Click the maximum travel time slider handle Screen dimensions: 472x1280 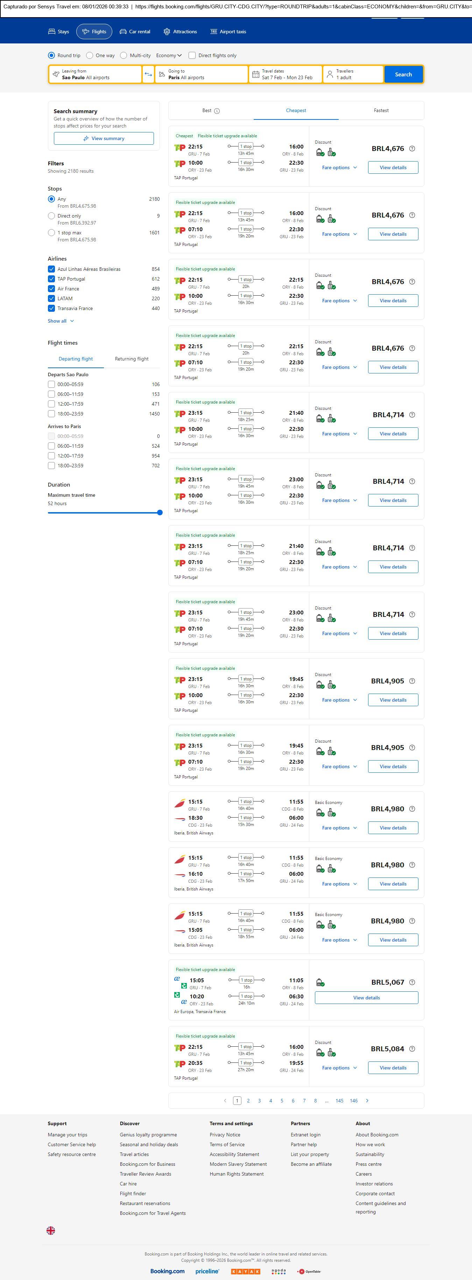pyautogui.click(x=160, y=512)
